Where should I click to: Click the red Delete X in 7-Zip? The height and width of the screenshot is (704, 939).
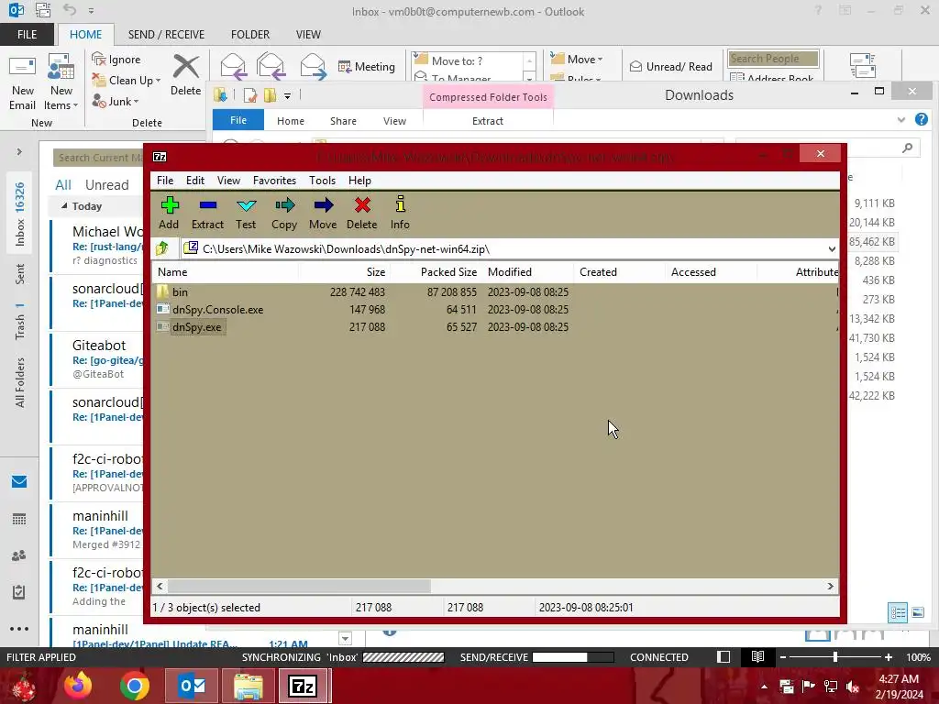pyautogui.click(x=361, y=213)
